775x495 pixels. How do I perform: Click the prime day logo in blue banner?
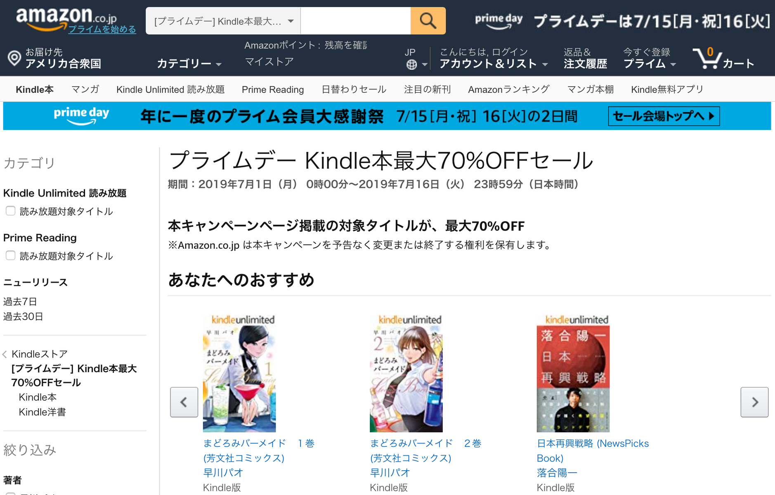coord(81,116)
